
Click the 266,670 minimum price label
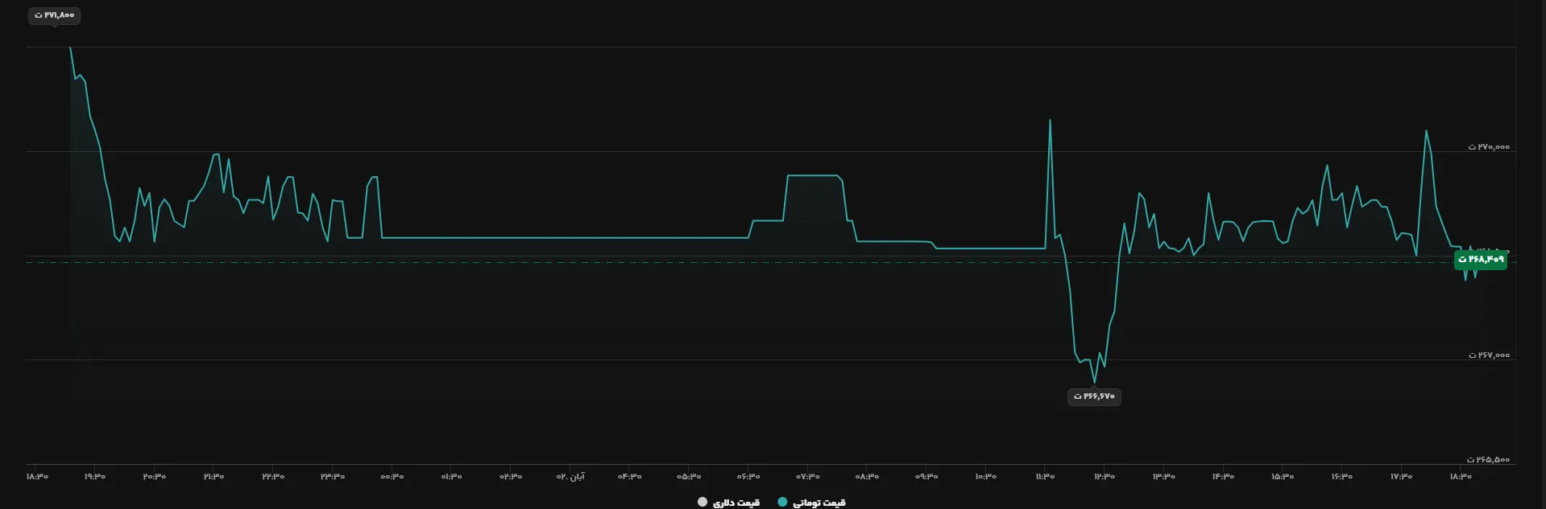click(x=1094, y=396)
